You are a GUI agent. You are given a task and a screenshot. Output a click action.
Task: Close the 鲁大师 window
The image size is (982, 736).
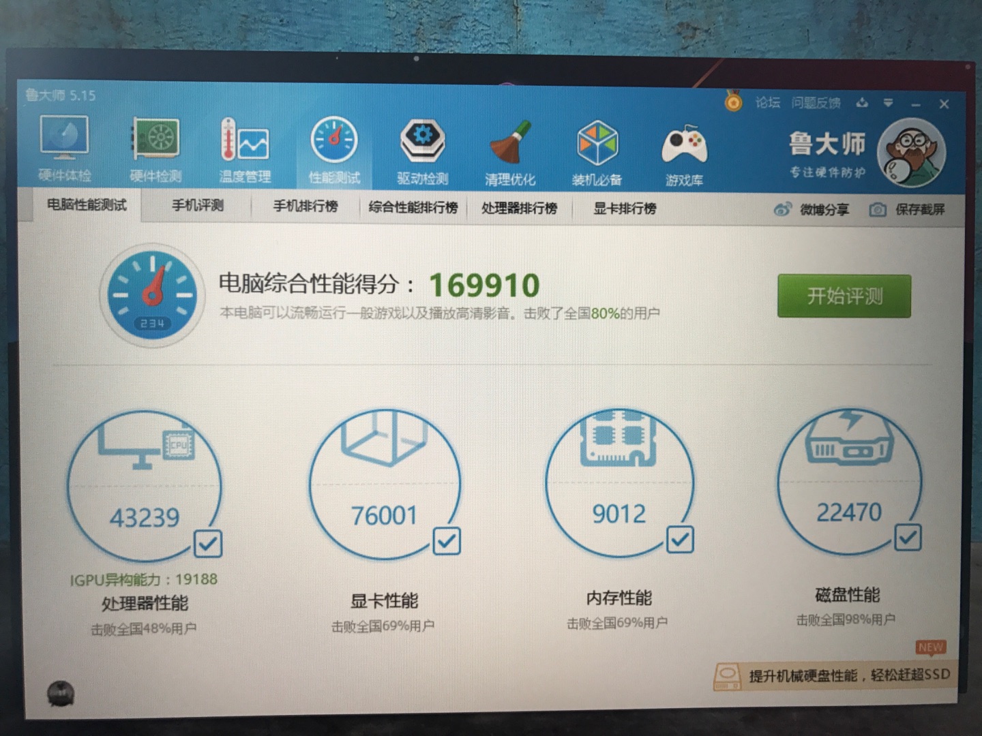coord(944,104)
